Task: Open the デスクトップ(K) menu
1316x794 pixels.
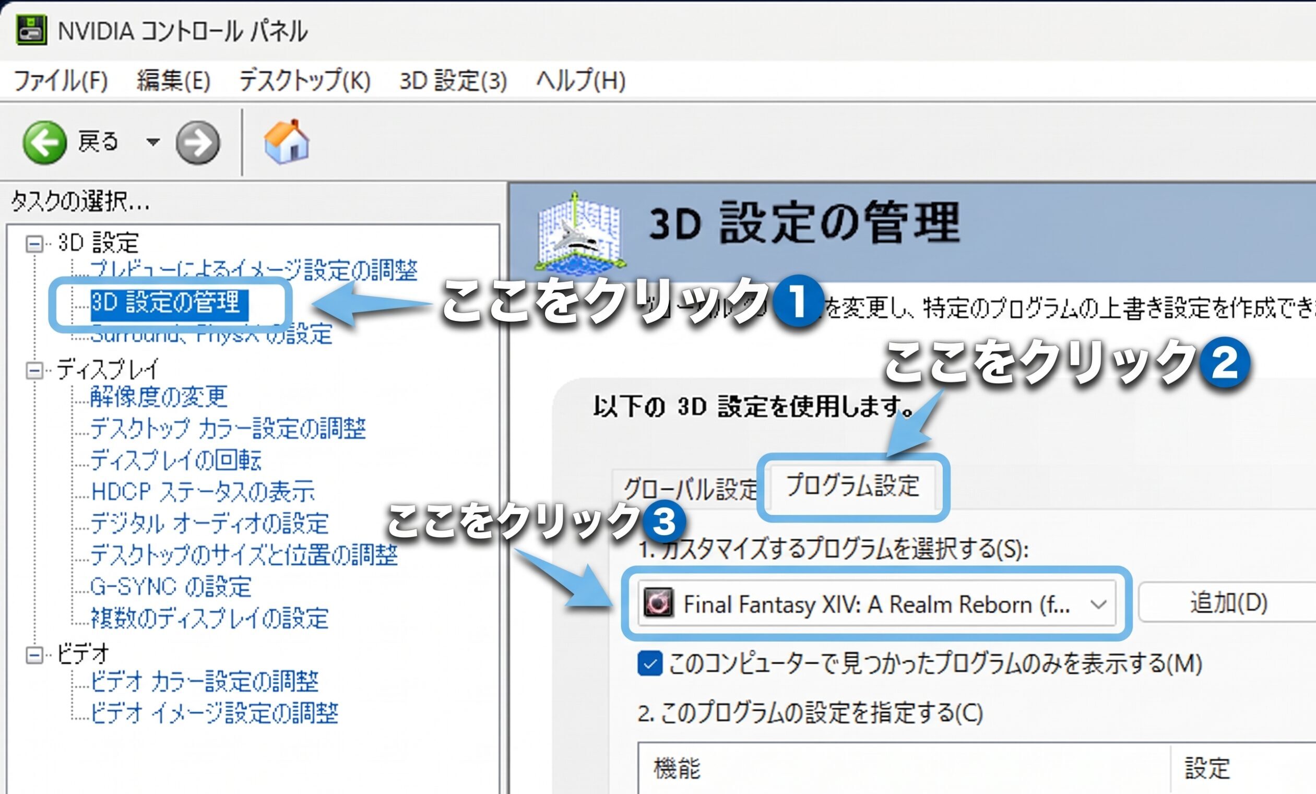Action: (304, 80)
